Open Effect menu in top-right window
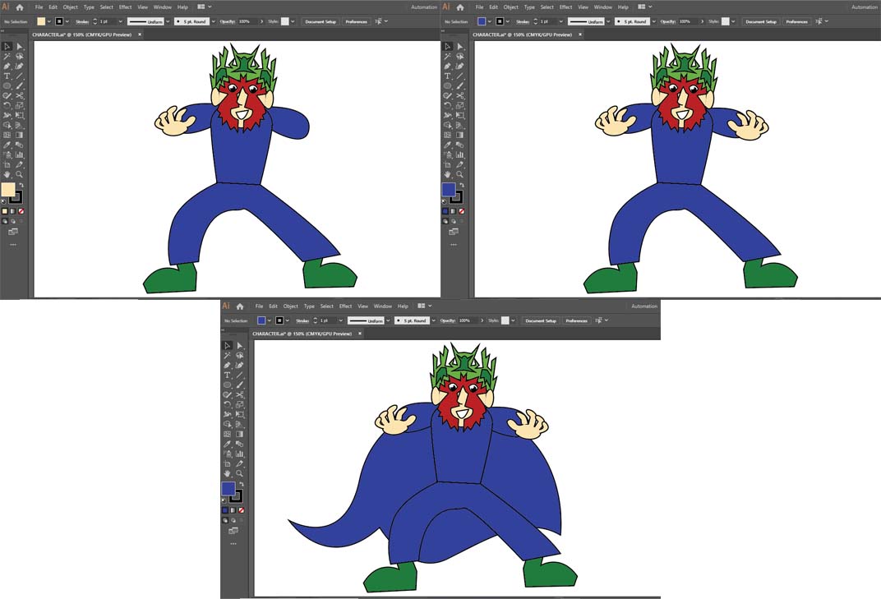This screenshot has height=599, width=881. 565,7
